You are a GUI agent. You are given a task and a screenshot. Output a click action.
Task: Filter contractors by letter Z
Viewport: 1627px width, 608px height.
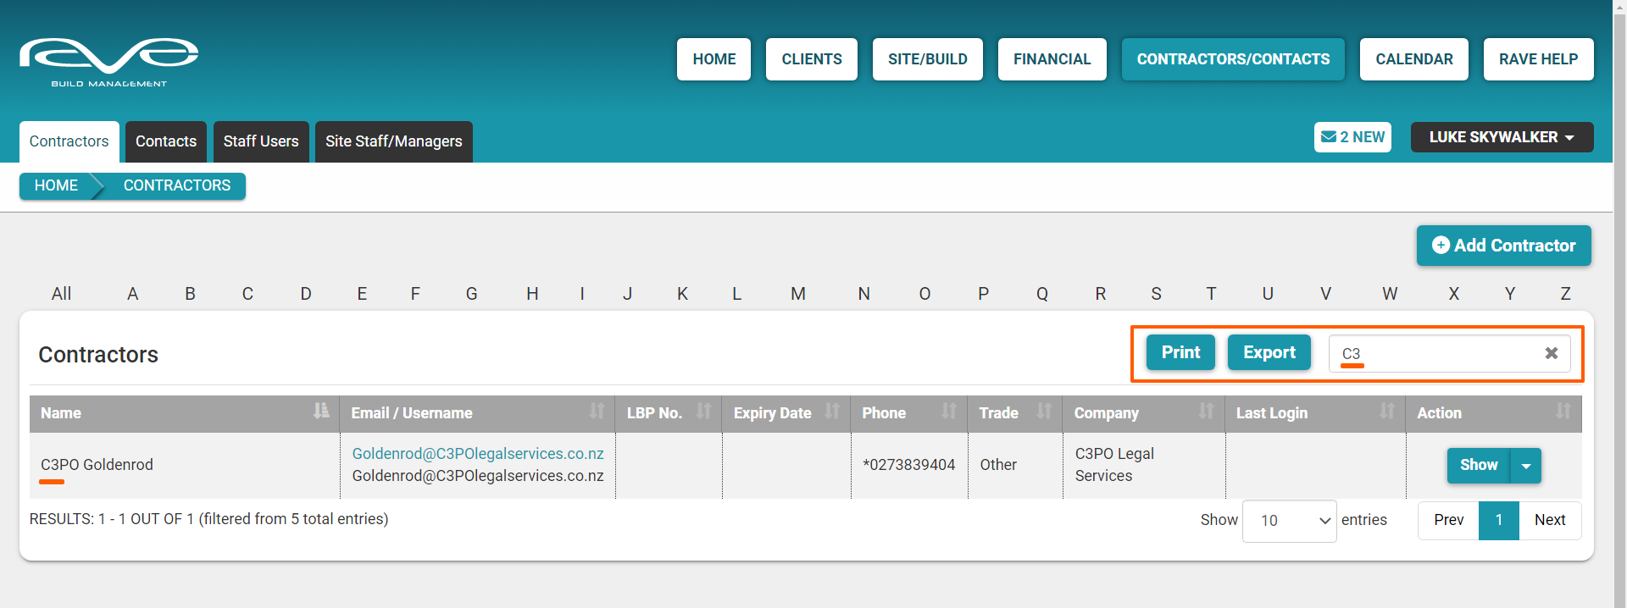[1565, 294]
